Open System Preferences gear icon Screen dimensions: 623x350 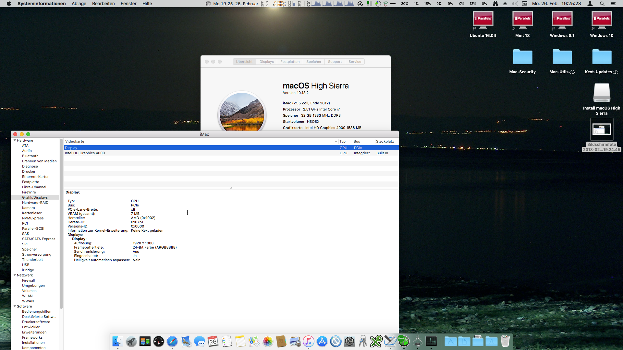[x=349, y=341]
